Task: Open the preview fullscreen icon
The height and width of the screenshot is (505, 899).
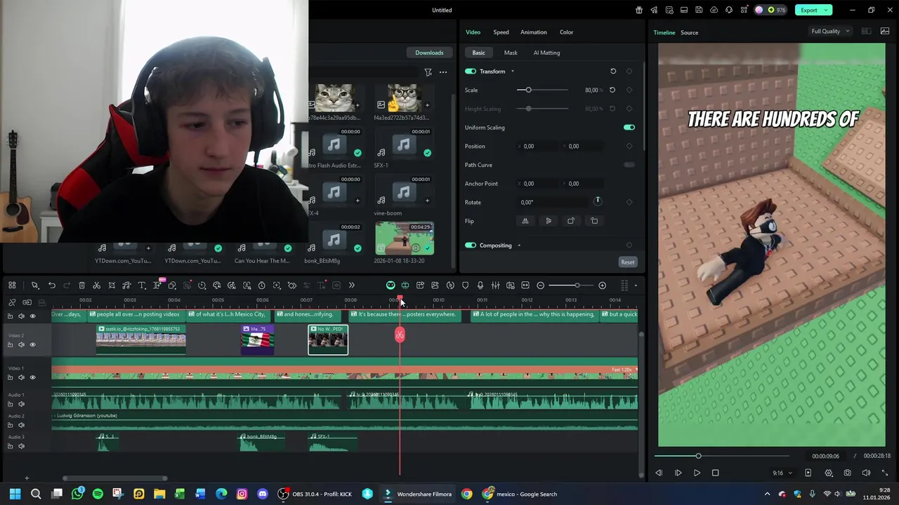Action: point(884,473)
